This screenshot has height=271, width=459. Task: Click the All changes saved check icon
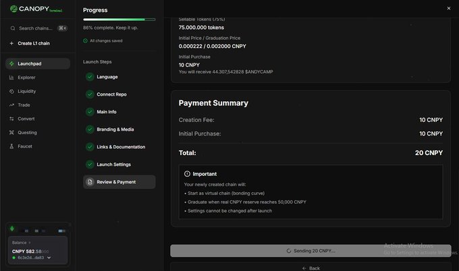(85, 41)
